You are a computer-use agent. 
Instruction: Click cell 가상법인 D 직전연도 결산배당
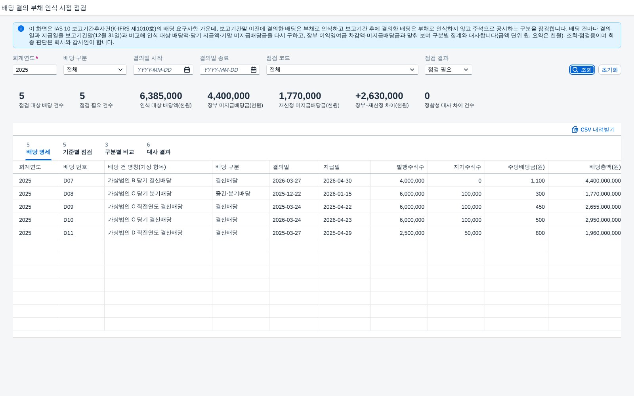click(158, 233)
